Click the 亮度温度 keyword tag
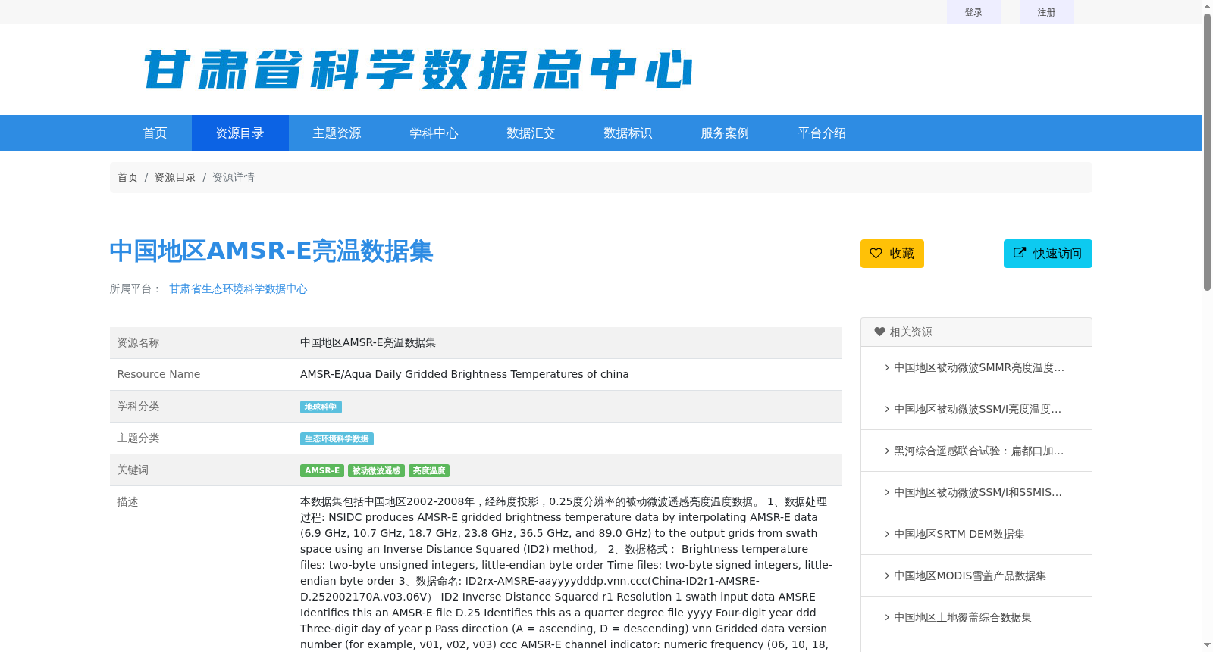 (429, 470)
